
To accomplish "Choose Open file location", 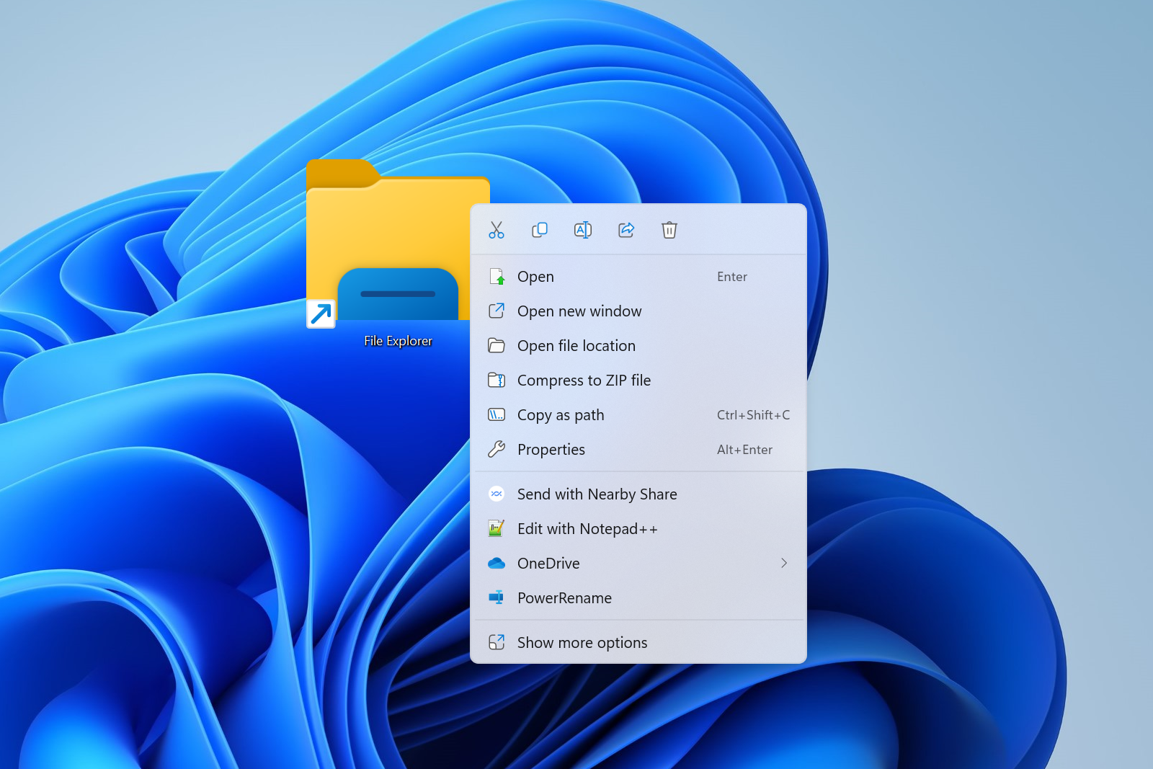I will [576, 346].
